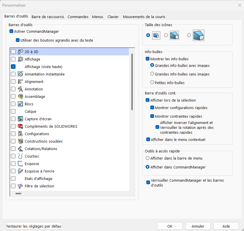Click the 2D à 3D toolbar icon
The image size is (244, 231).
(20, 52)
